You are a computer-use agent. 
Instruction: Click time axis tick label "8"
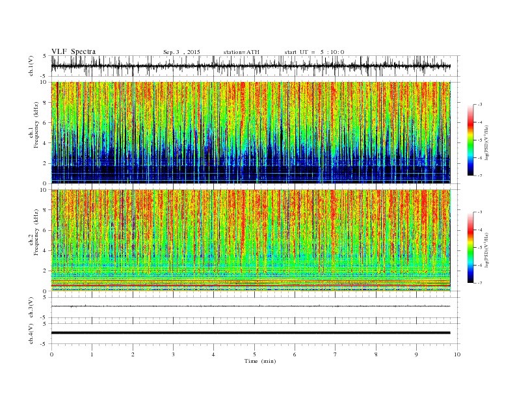point(376,354)
